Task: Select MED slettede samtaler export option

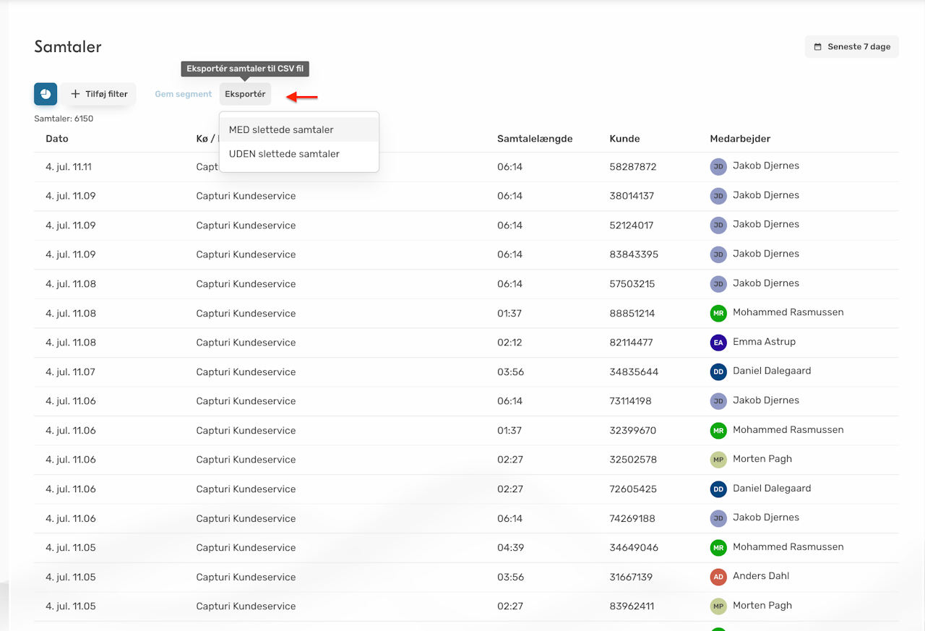Action: pos(281,130)
